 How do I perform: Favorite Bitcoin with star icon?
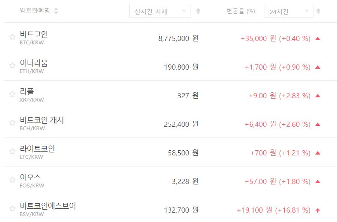(12, 37)
